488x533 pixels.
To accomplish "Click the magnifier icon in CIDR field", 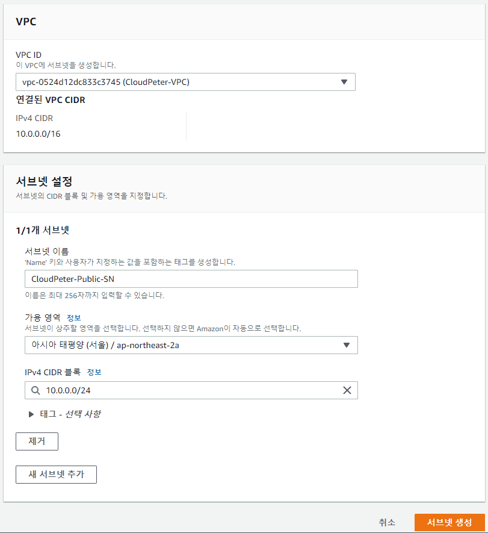I will tap(36, 390).
